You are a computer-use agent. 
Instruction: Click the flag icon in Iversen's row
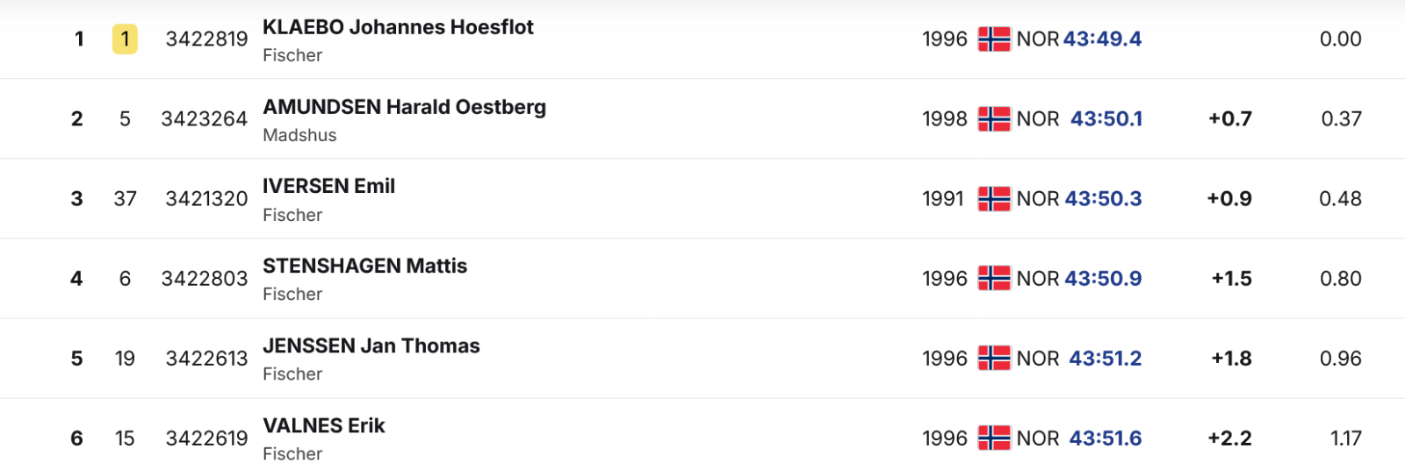click(994, 199)
